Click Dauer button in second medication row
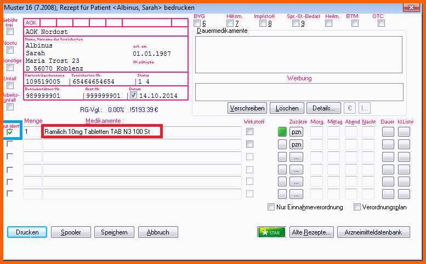 click(x=388, y=144)
